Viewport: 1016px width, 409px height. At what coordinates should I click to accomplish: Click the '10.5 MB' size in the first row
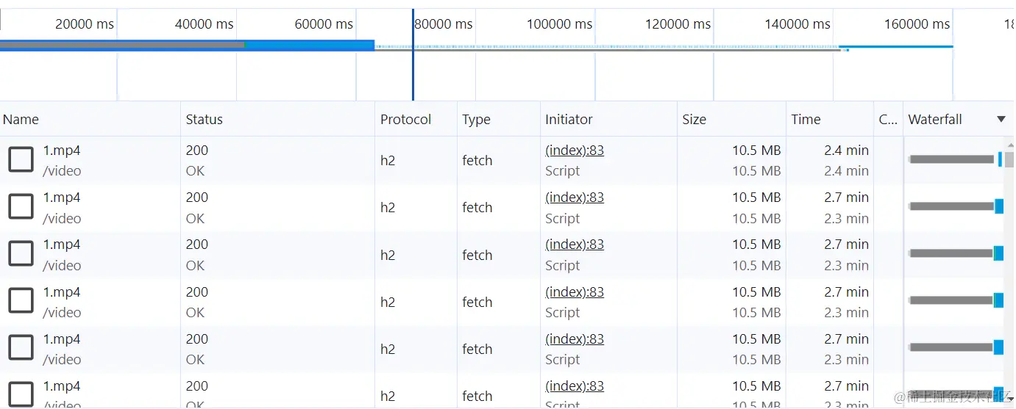[756, 150]
